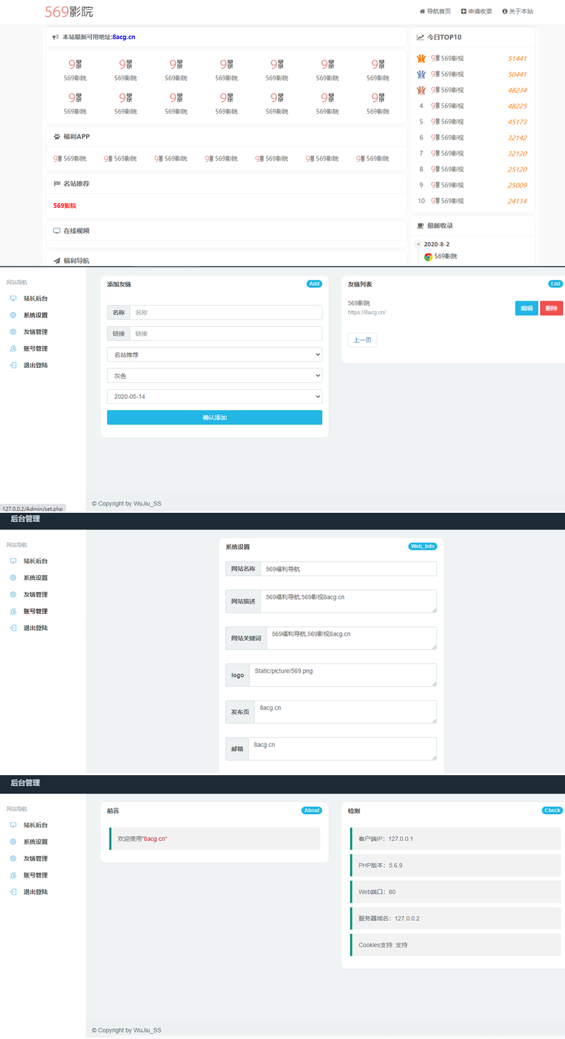
Task: Click the info icon beside 关于本站
Action: [x=504, y=12]
